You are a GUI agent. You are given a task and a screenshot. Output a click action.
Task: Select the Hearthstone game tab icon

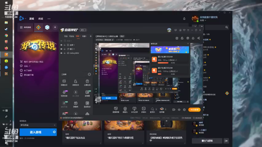click(x=38, y=27)
